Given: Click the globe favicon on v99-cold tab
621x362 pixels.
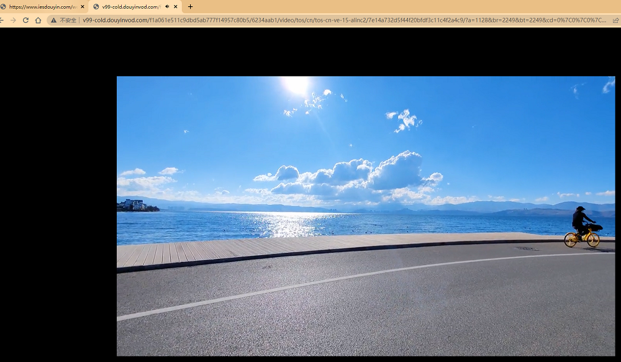Looking at the screenshot, I should coord(96,7).
